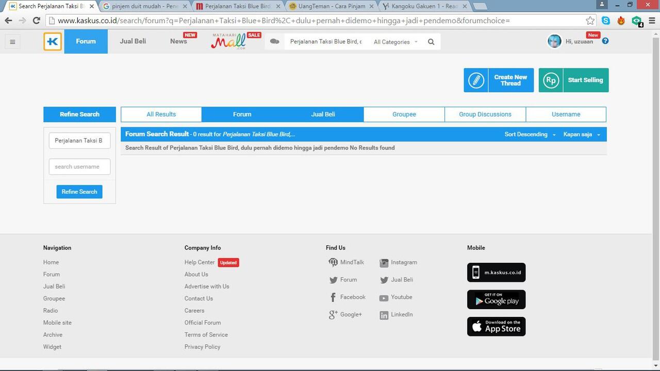Click the pencil icon on Create New Thread
This screenshot has height=371, width=660.
click(x=476, y=80)
